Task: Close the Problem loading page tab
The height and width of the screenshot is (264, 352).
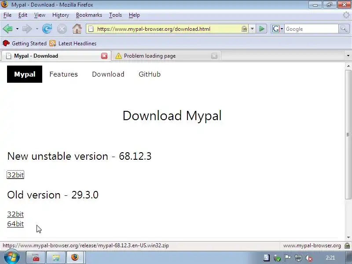Action: point(214,56)
